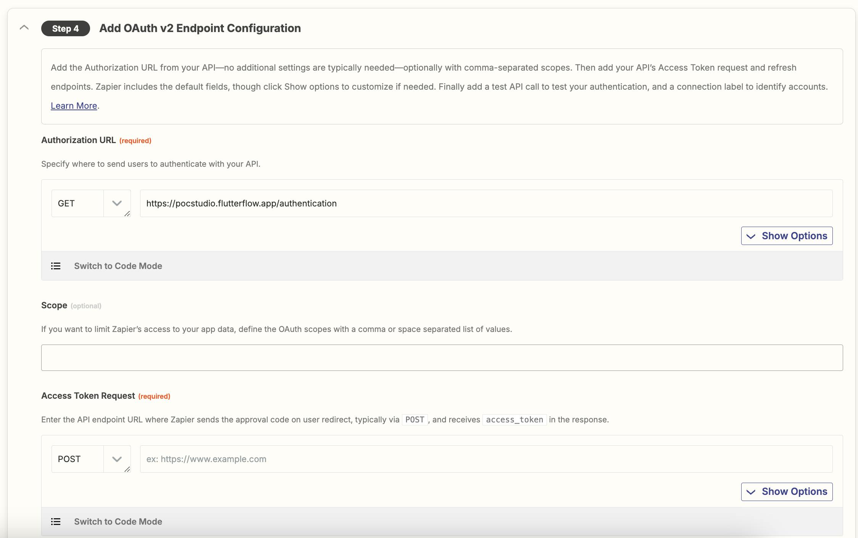Show options for the Authorization URL request
Image resolution: width=858 pixels, height=538 pixels.
pos(786,236)
